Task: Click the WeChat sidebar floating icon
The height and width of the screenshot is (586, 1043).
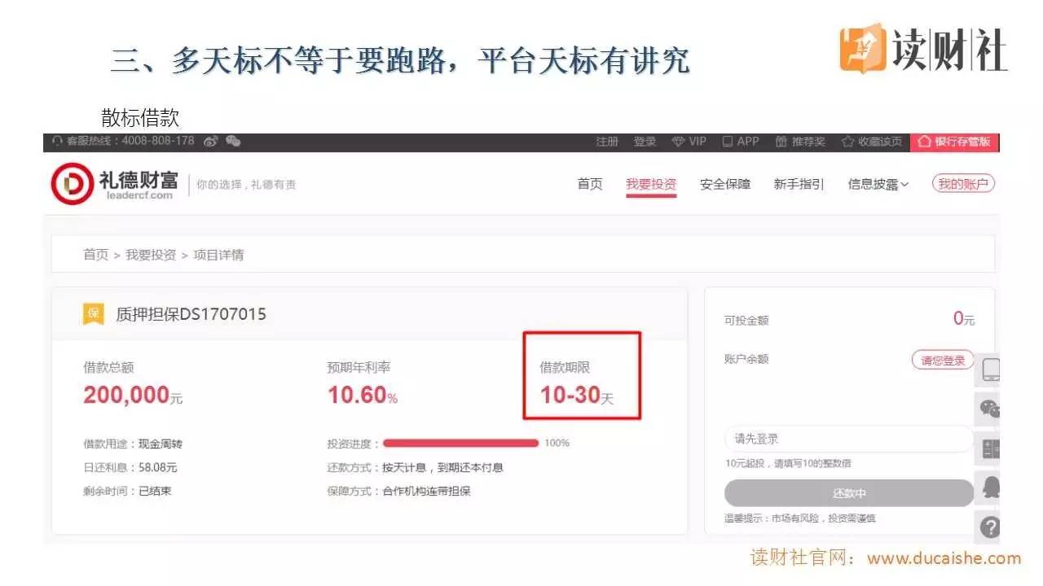Action: (990, 409)
